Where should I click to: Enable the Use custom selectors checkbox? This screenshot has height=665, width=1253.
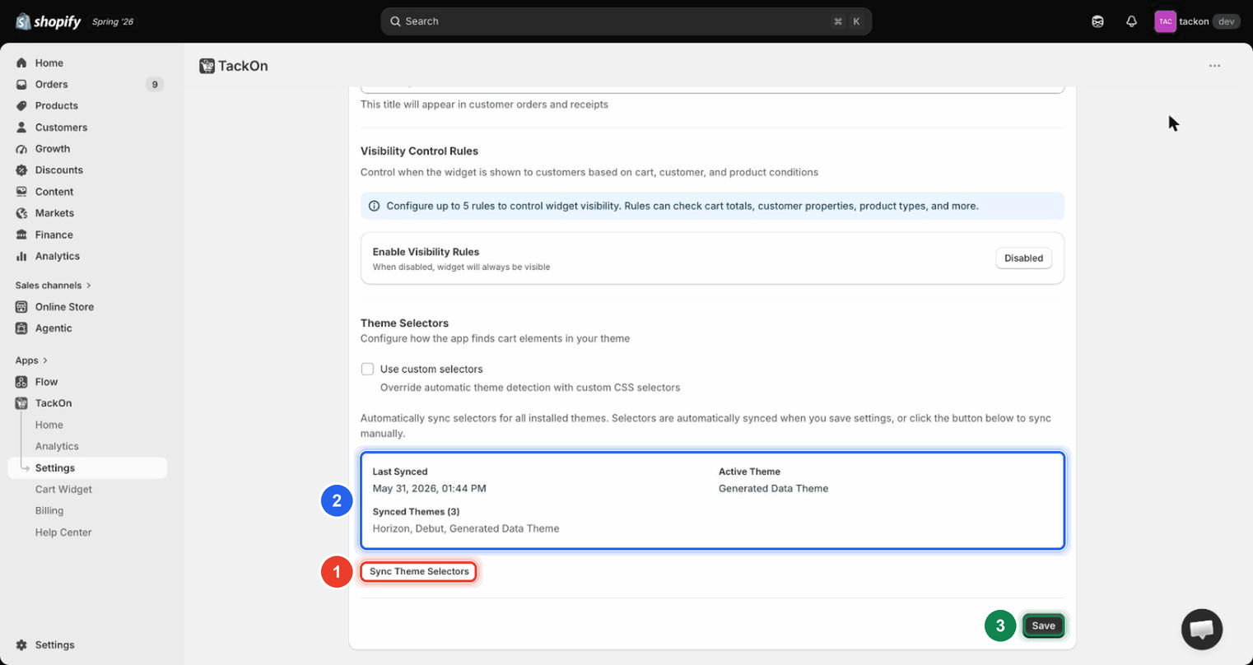(x=367, y=369)
